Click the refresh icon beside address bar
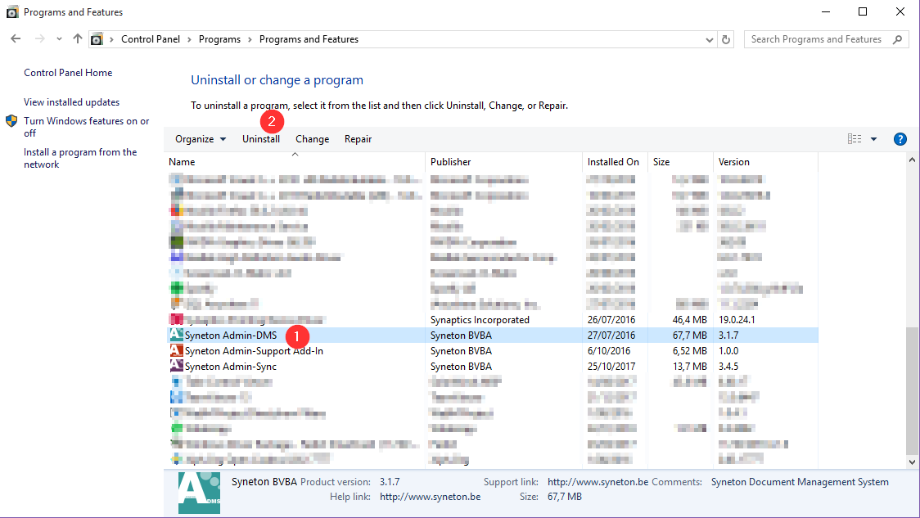Screen dimensions: 920x518 click(x=726, y=39)
